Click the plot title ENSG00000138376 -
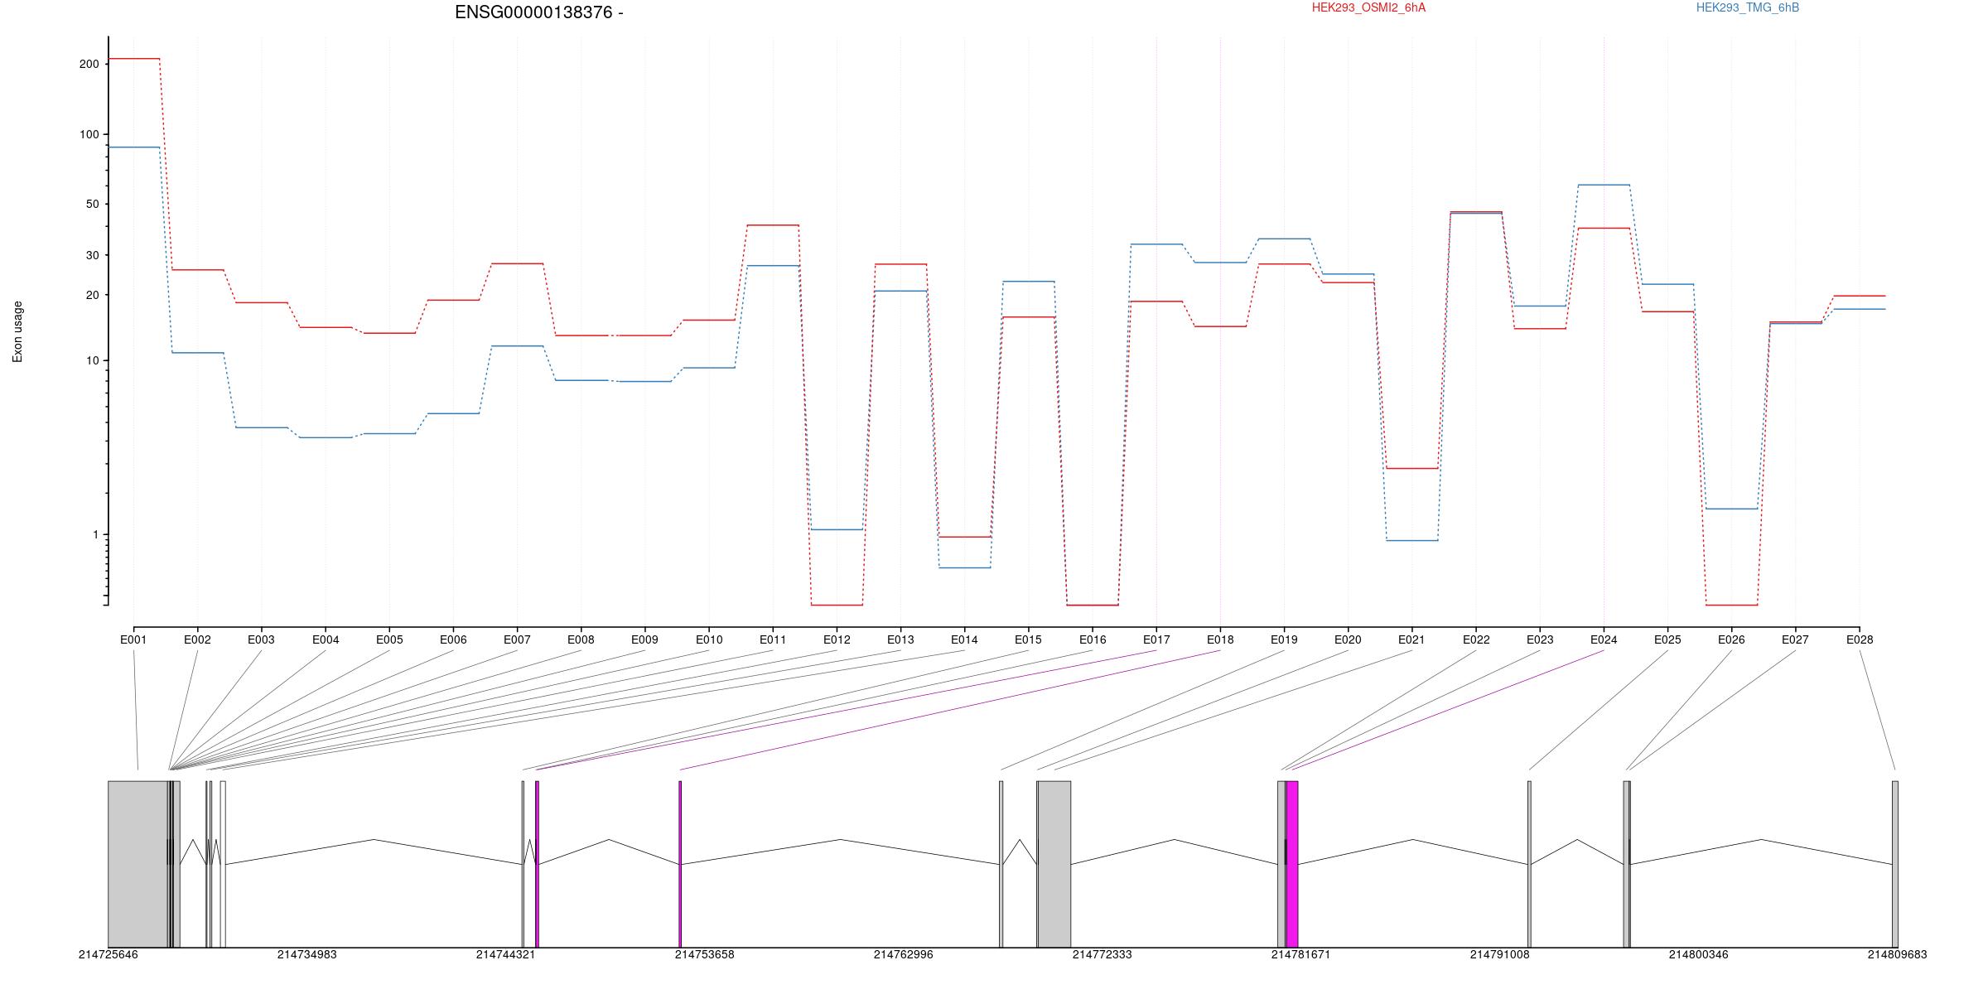The width and height of the screenshot is (1988, 994). pos(539,12)
